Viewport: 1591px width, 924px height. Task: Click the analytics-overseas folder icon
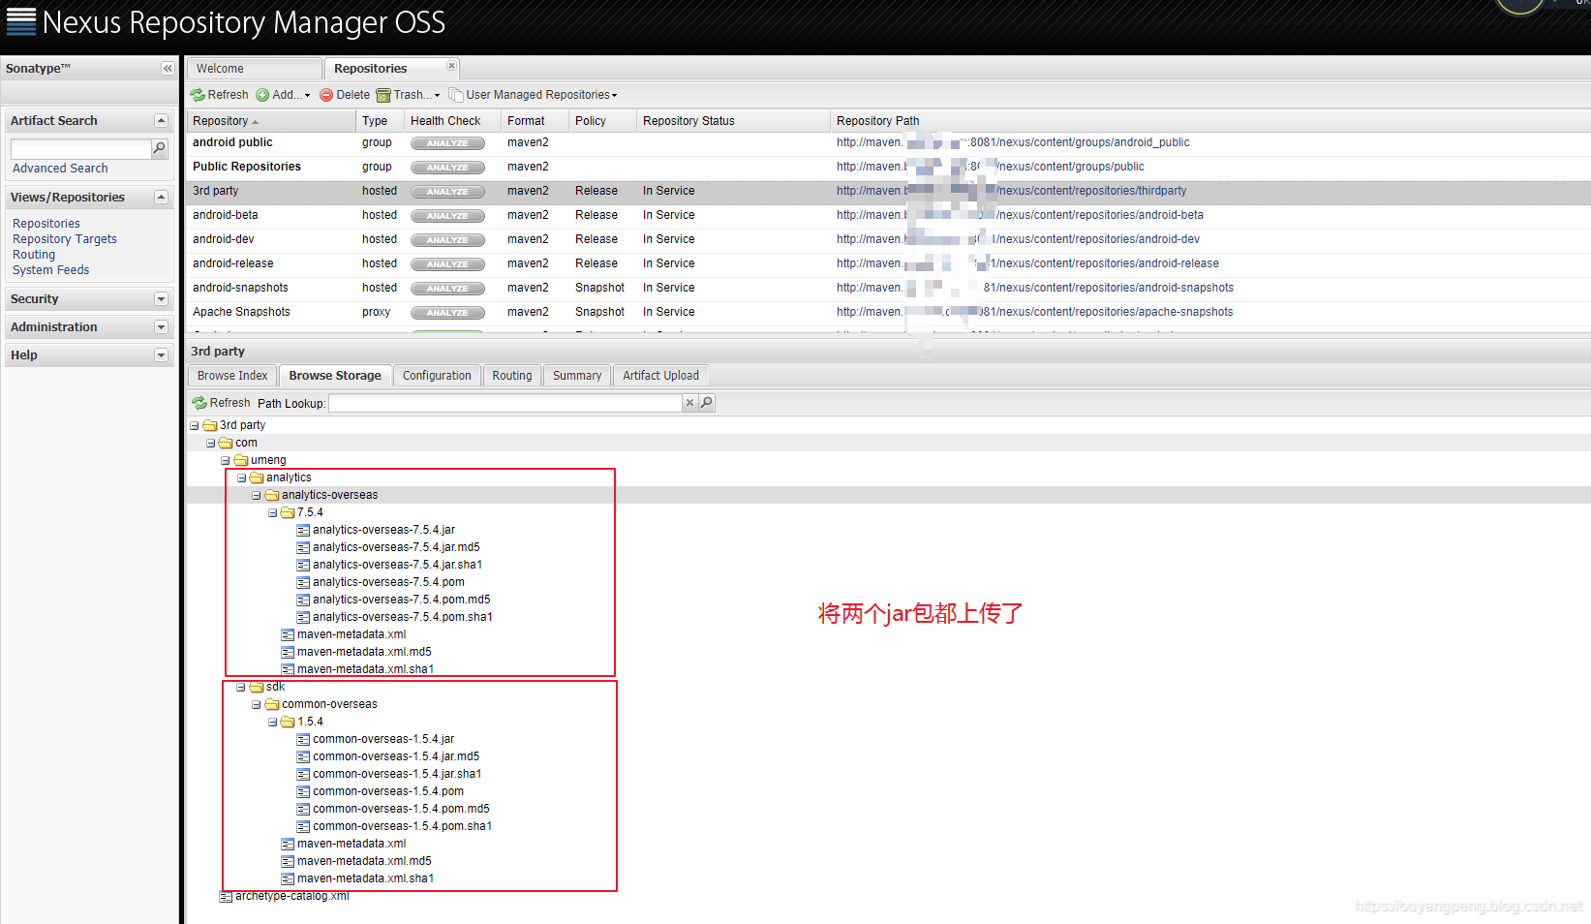[x=272, y=495]
